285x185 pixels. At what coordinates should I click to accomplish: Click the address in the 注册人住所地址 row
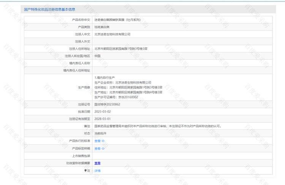pyautogui.click(x=120, y=49)
